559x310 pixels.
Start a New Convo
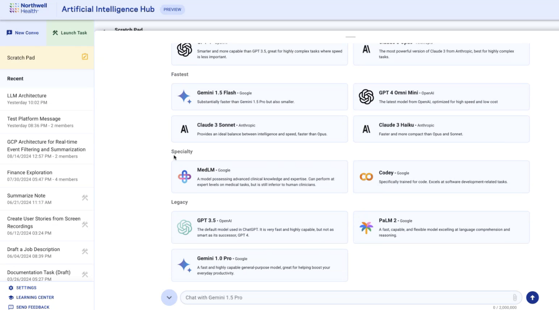point(23,33)
